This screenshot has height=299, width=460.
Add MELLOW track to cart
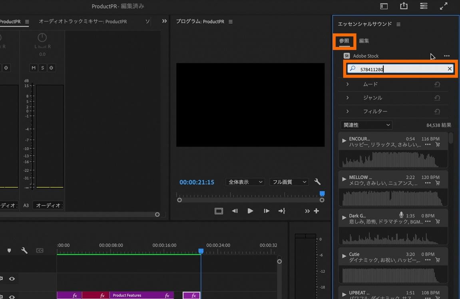438,183
